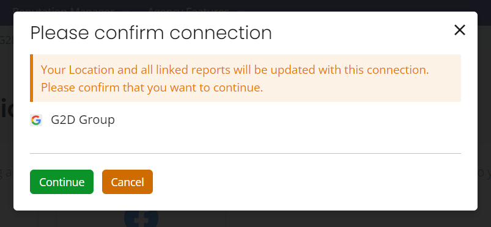Screen dimensions: 491x227
Task: Select the G2D Group connection name
Action: [83, 120]
